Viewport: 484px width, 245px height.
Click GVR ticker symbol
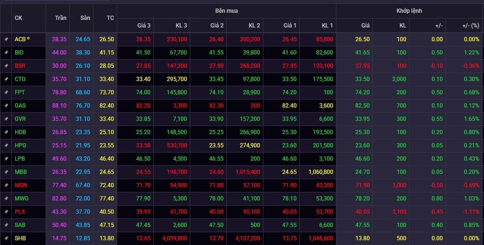(20, 118)
